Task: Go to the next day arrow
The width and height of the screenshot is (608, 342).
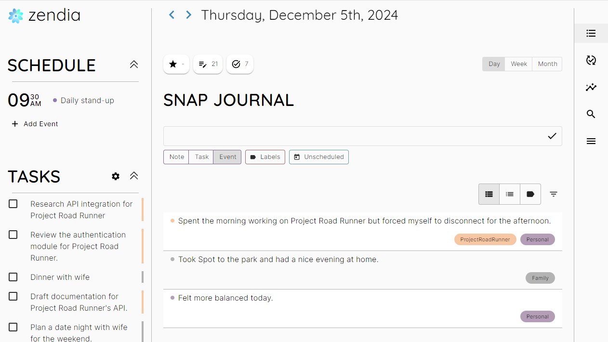Action: [x=189, y=15]
